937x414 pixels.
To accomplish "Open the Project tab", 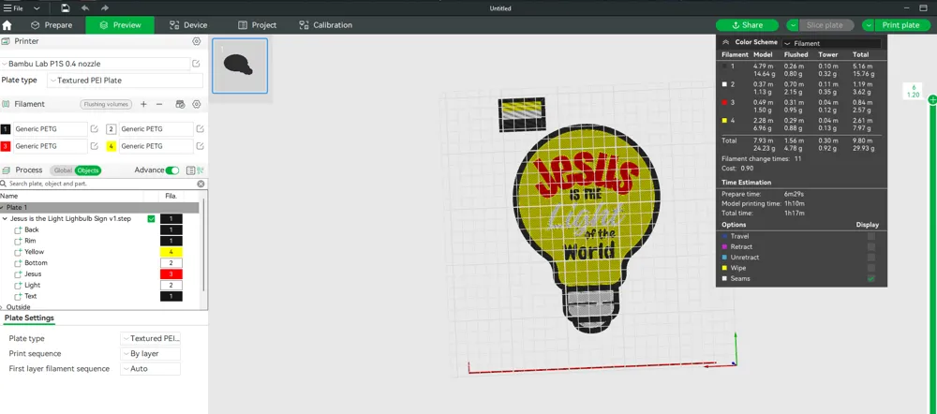I will (x=257, y=25).
